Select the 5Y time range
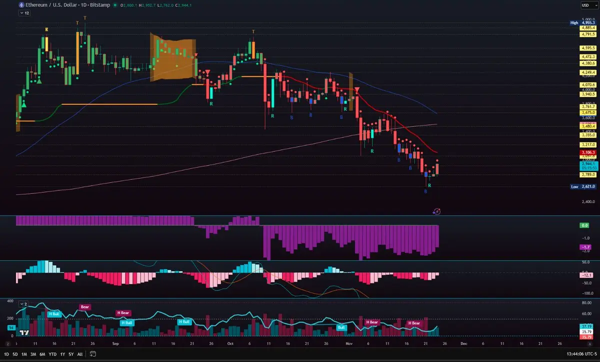Image resolution: width=600 pixels, height=362 pixels. click(71, 354)
